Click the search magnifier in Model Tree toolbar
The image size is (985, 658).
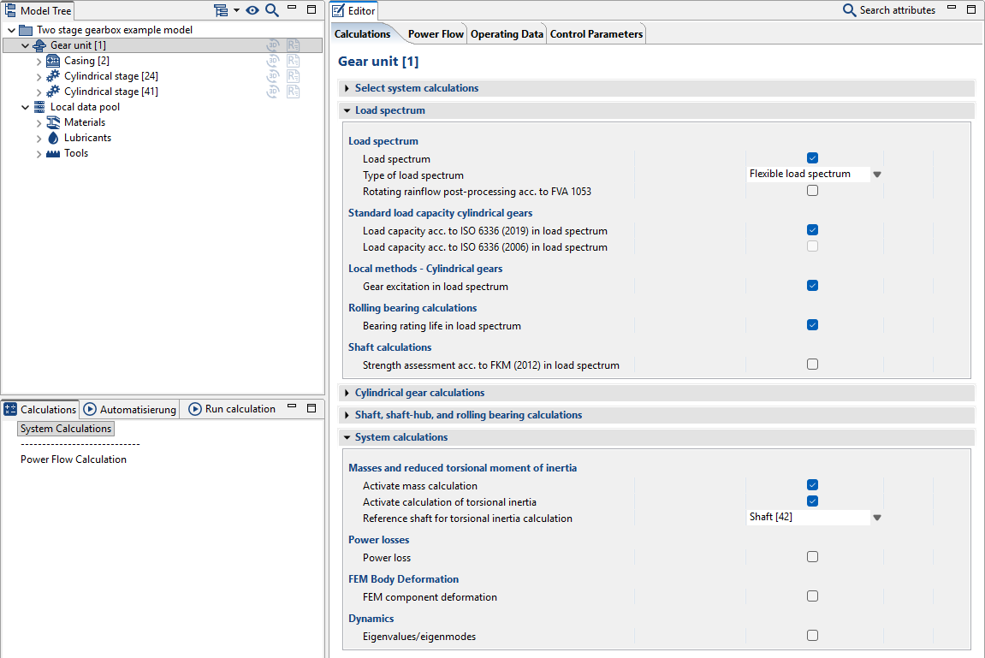pyautogui.click(x=271, y=10)
